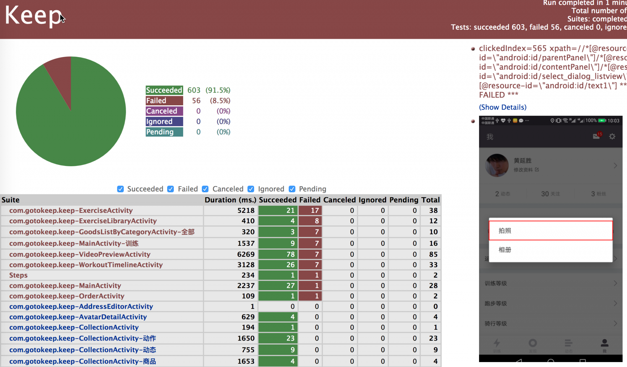Toggle the Canceled filter checkbox

pos(205,189)
